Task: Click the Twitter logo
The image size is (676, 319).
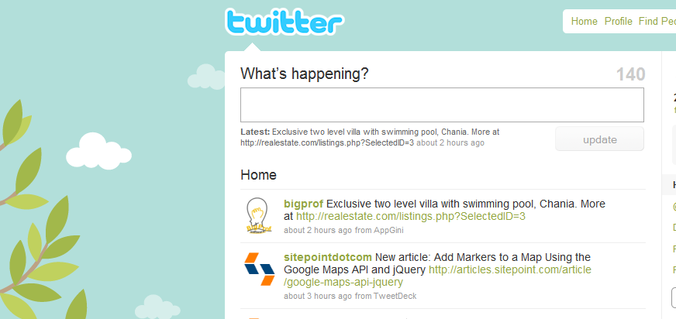Action: click(x=284, y=22)
